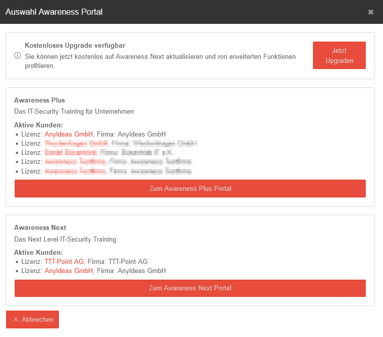Click the fourth blurred license under Awareness Plus
The width and height of the screenshot is (383, 337).
point(68,162)
